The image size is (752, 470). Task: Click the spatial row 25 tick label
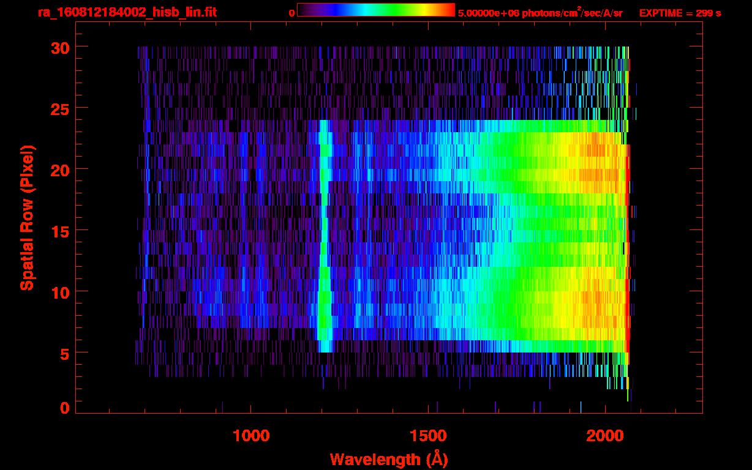[60, 108]
